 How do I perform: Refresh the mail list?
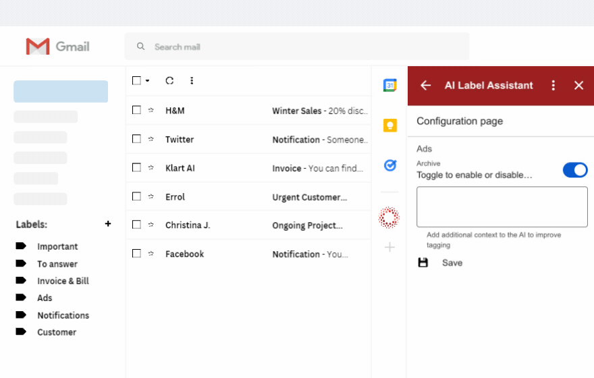pos(169,80)
